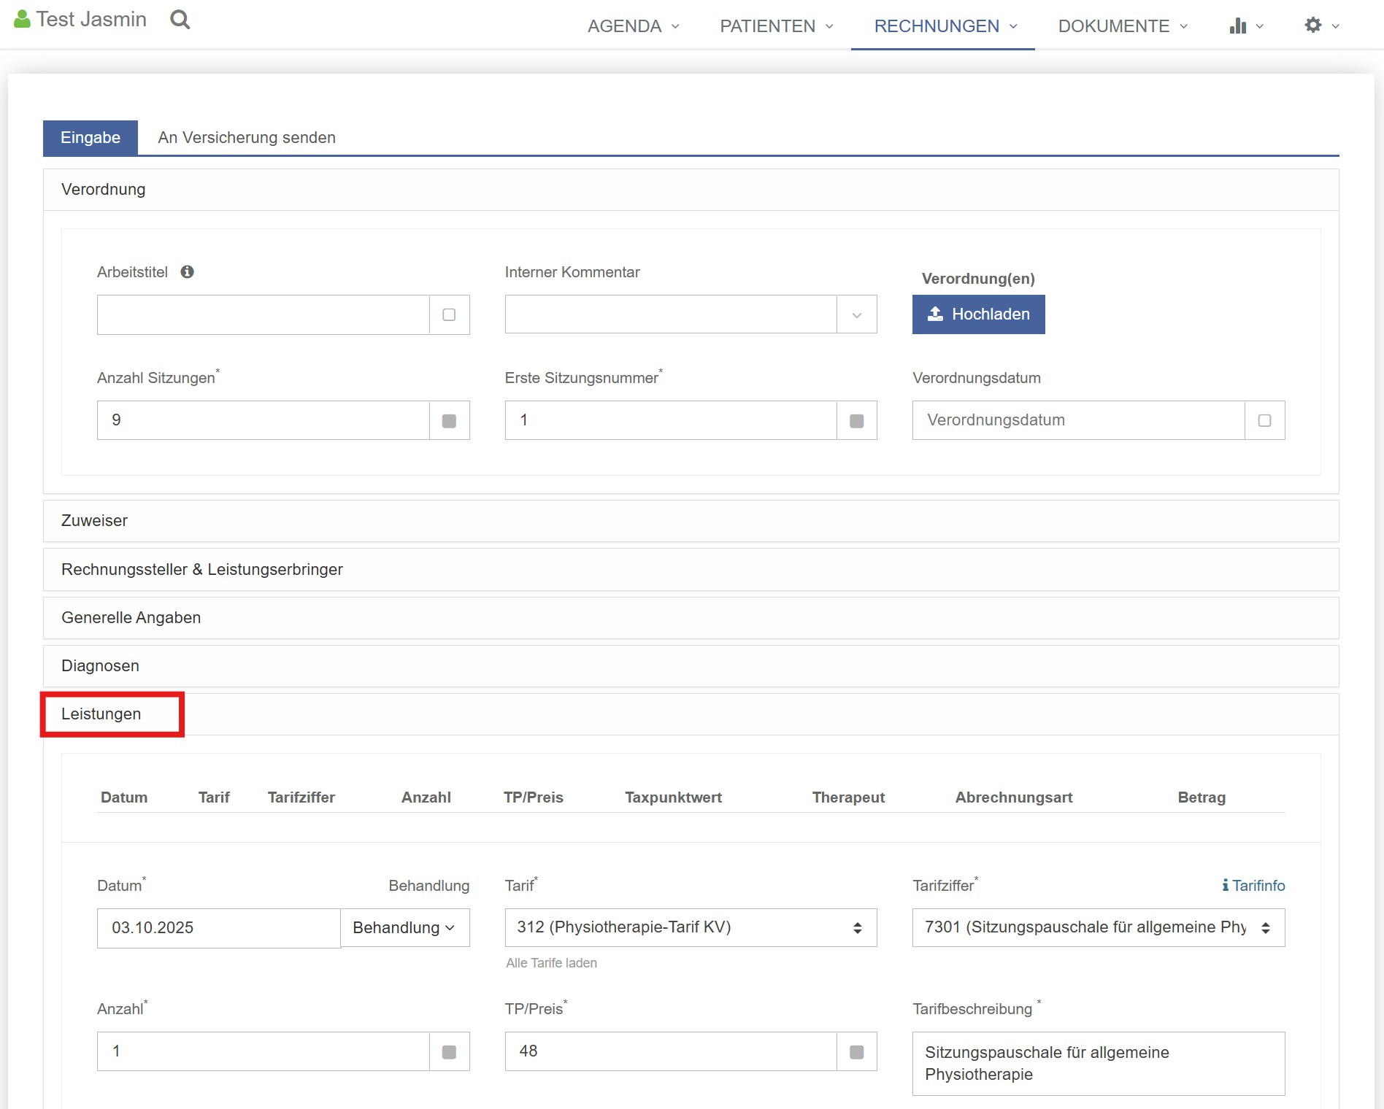Viewport: 1384px width, 1109px height.
Task: Open the Tarifziffer 7301 select box
Action: click(x=1098, y=928)
